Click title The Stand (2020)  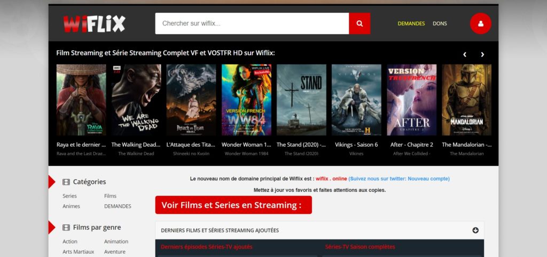click(301, 144)
